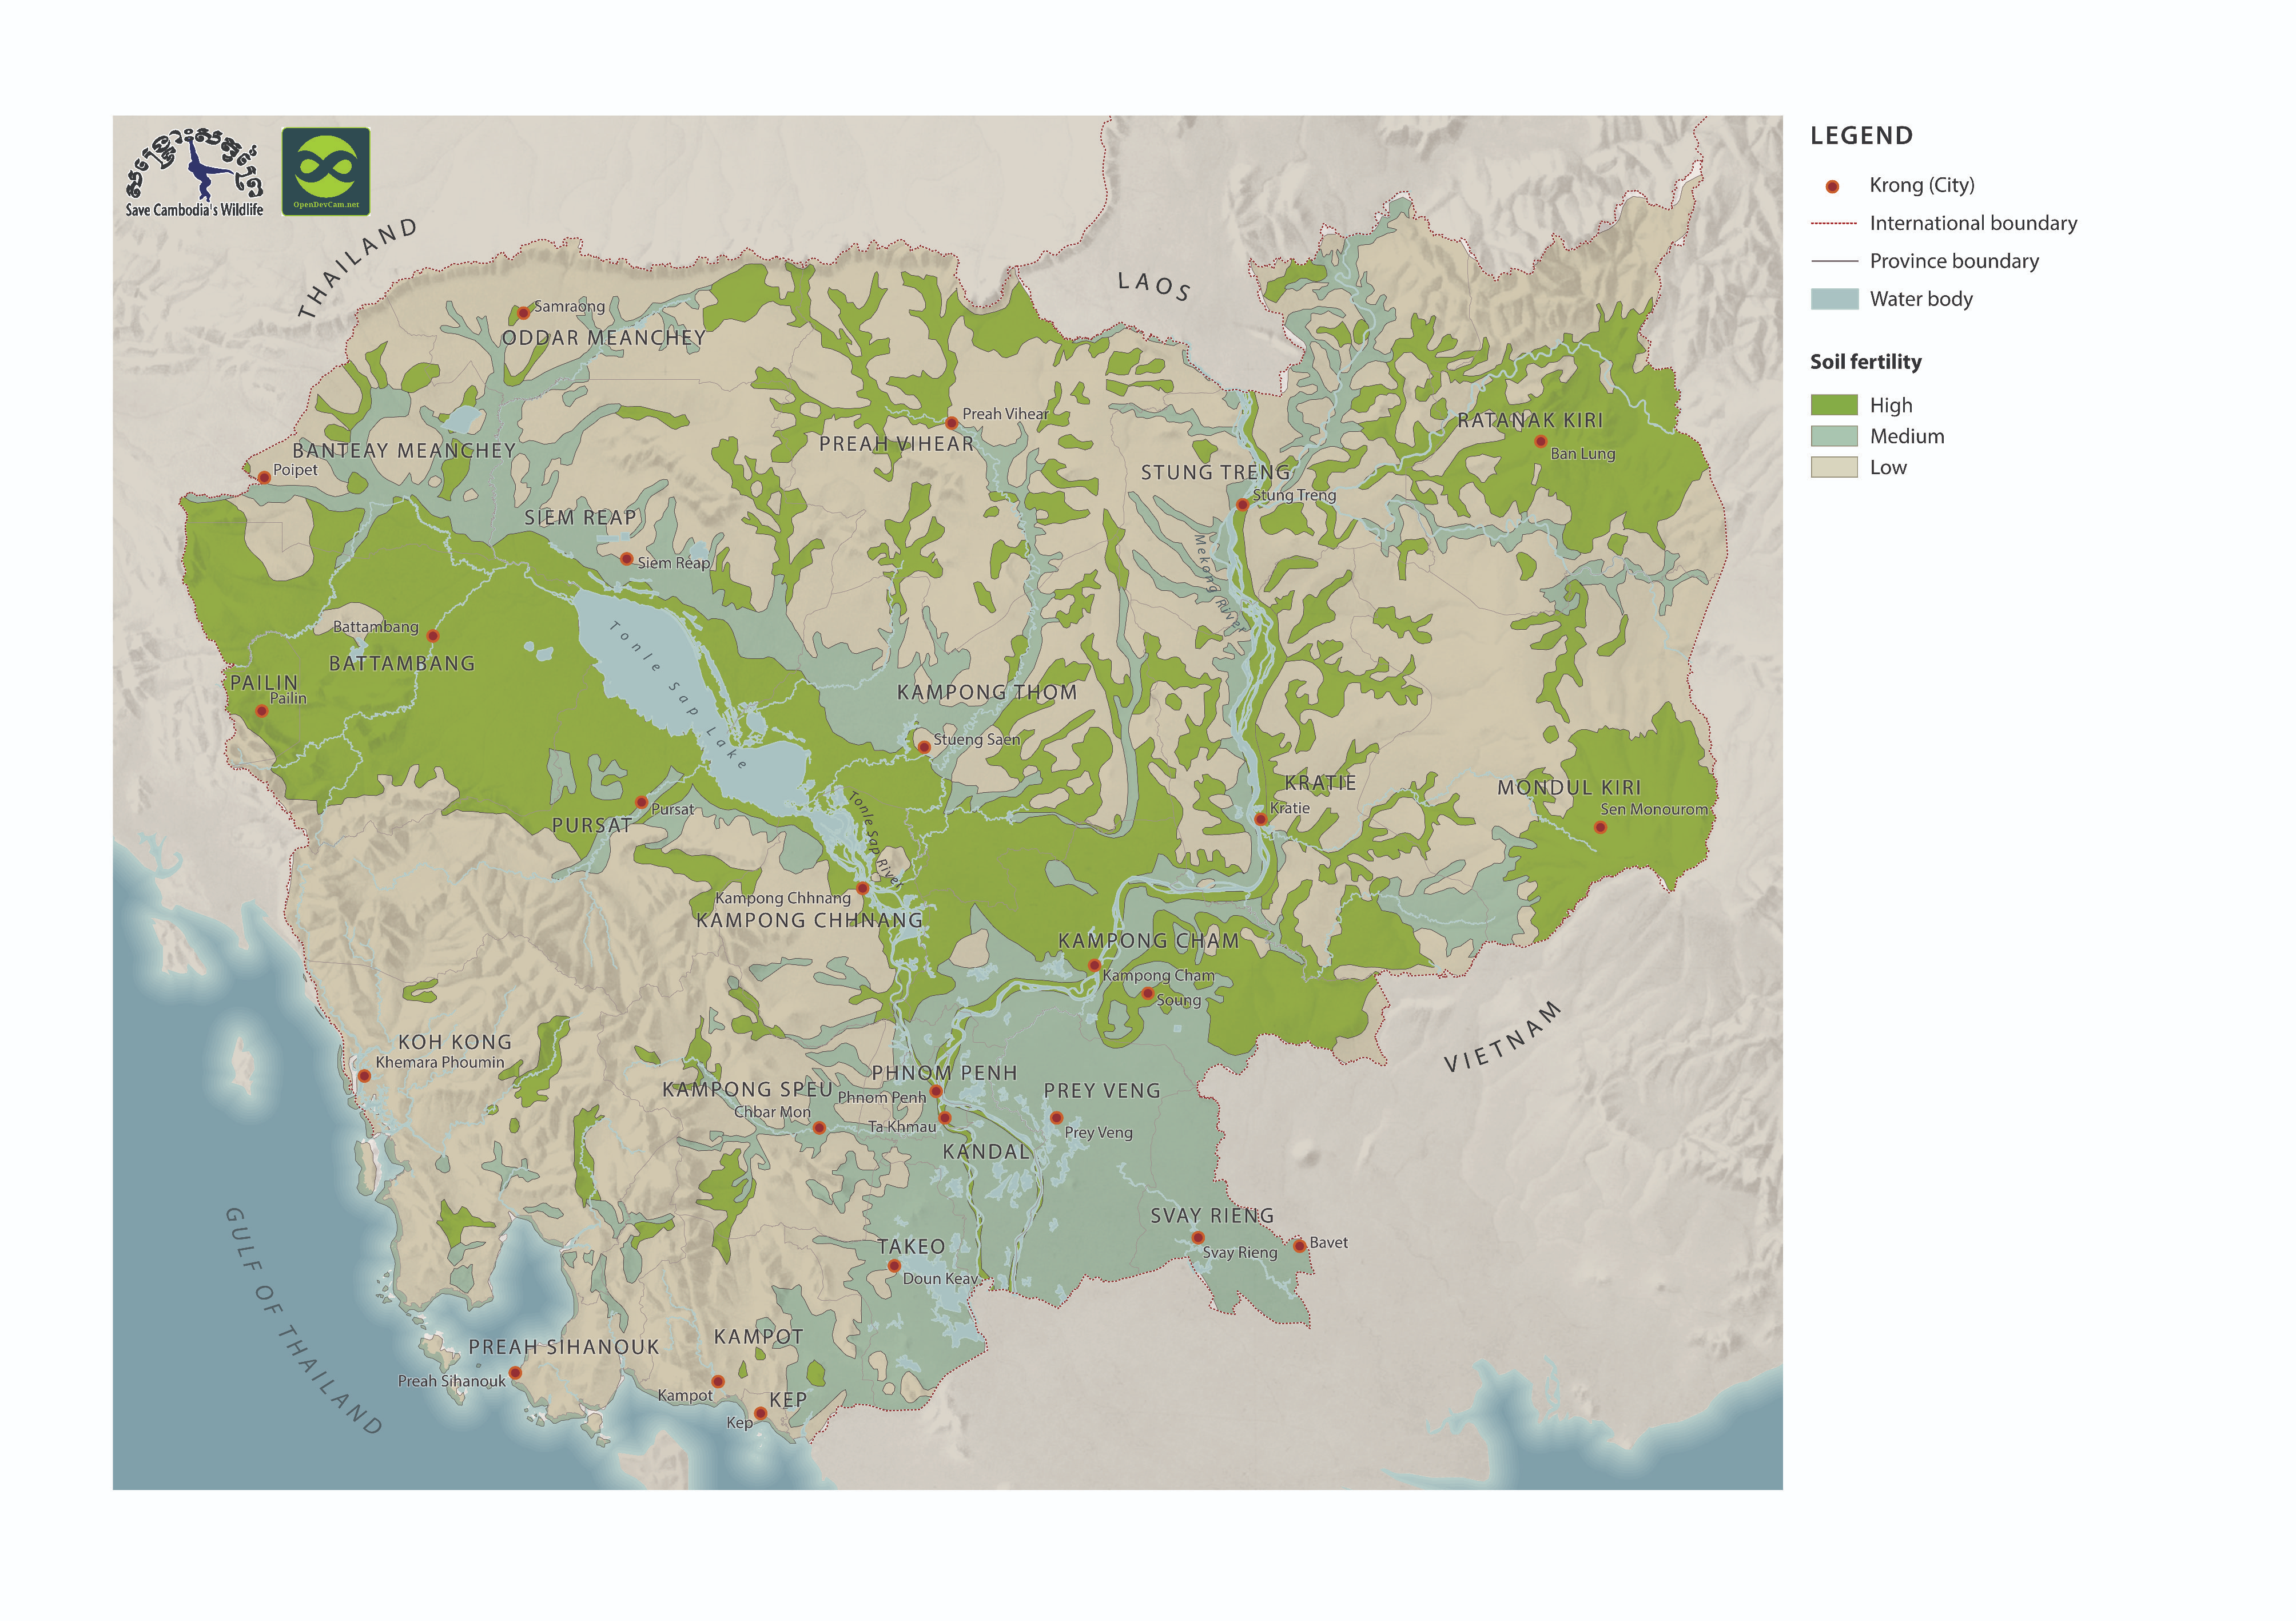Click the BATTAMBANG province label
The height and width of the screenshot is (1621, 2296).
402,663
